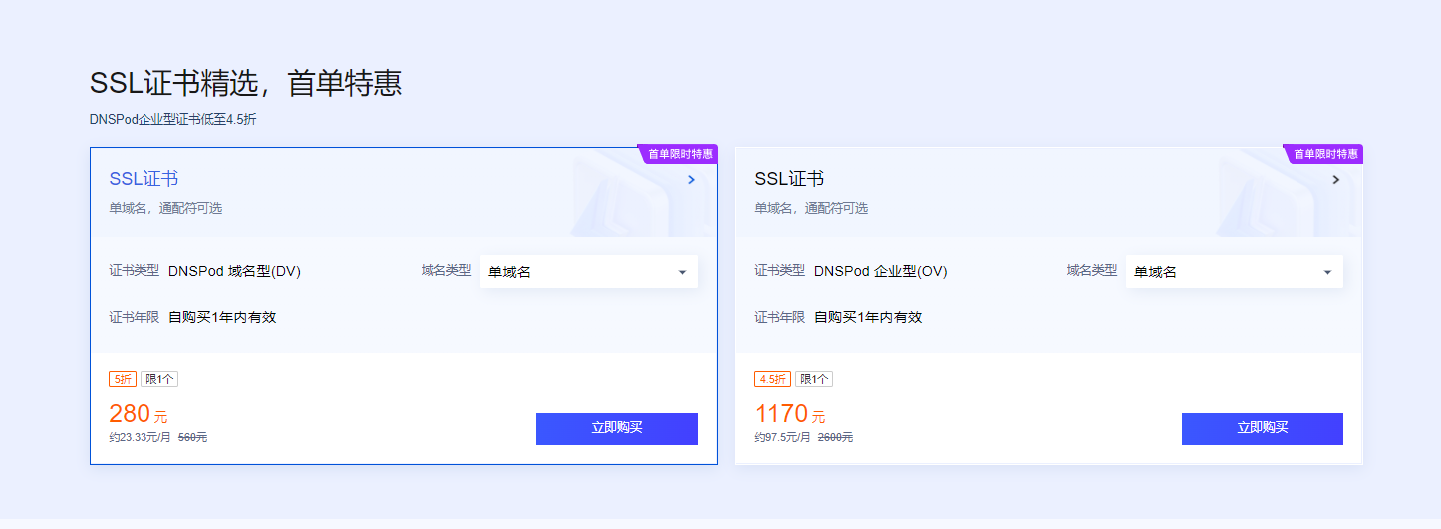Click the 1170元 price
Viewport: 1441px width, 529px height.
(x=790, y=414)
